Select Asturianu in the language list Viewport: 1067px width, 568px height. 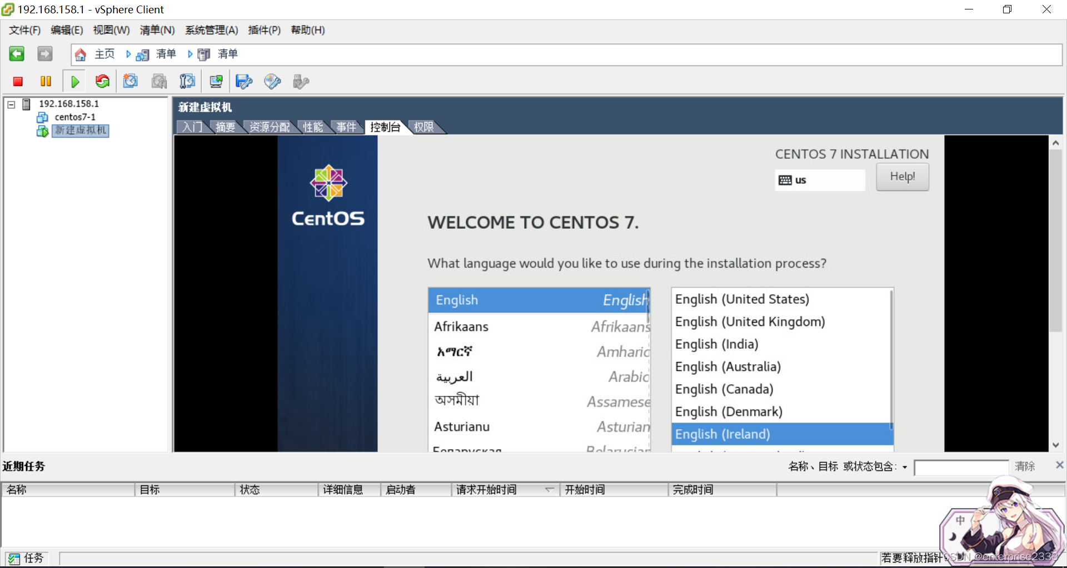(539, 426)
